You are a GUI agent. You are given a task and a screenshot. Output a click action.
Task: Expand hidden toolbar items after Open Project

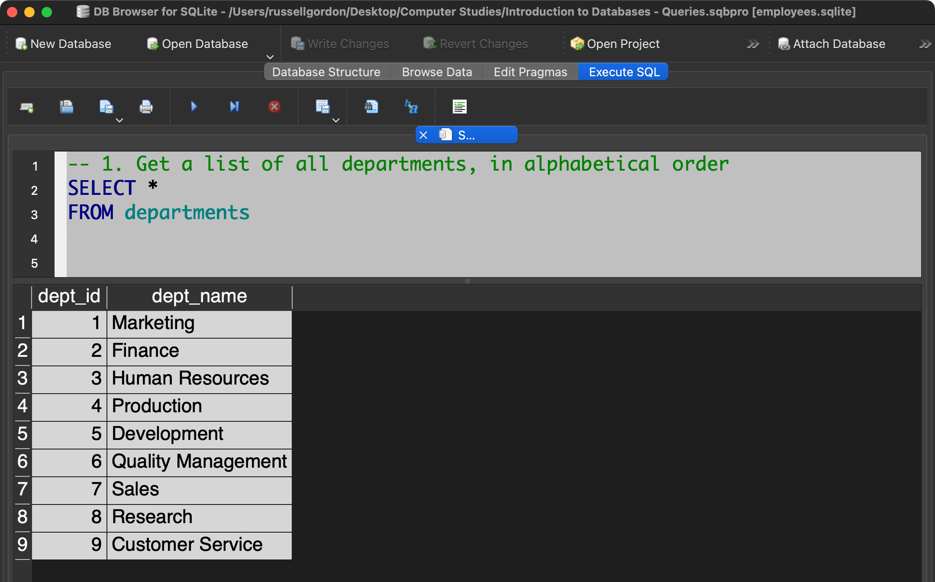tap(753, 44)
